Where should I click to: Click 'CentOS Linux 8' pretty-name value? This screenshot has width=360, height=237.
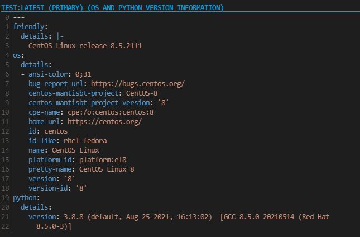tap(107, 169)
